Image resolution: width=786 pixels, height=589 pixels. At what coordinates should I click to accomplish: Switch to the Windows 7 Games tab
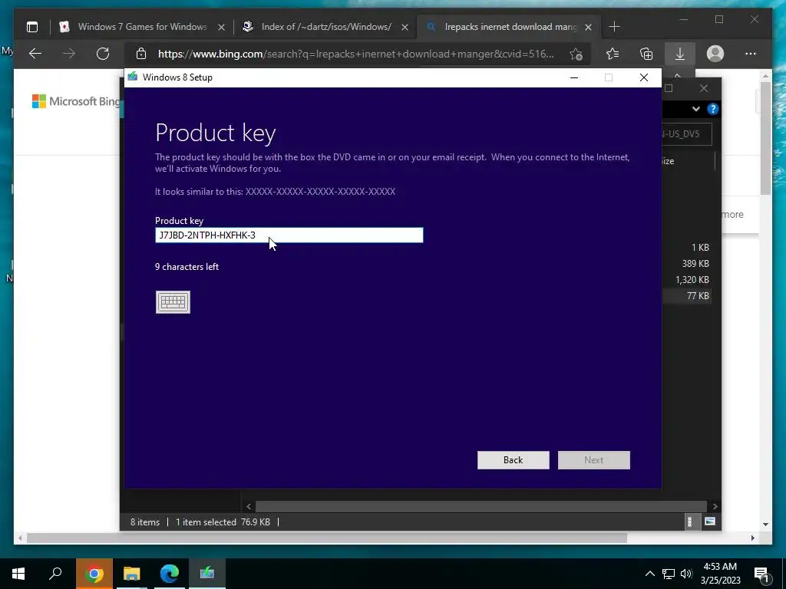[x=142, y=27]
